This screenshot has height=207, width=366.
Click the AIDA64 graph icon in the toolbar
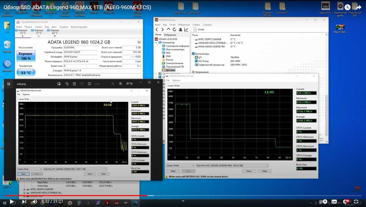click(186, 29)
